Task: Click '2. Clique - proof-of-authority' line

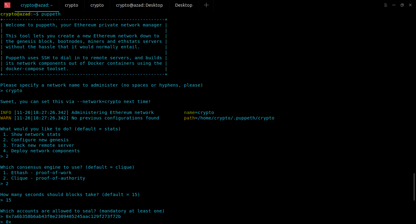Action: coord(44,178)
